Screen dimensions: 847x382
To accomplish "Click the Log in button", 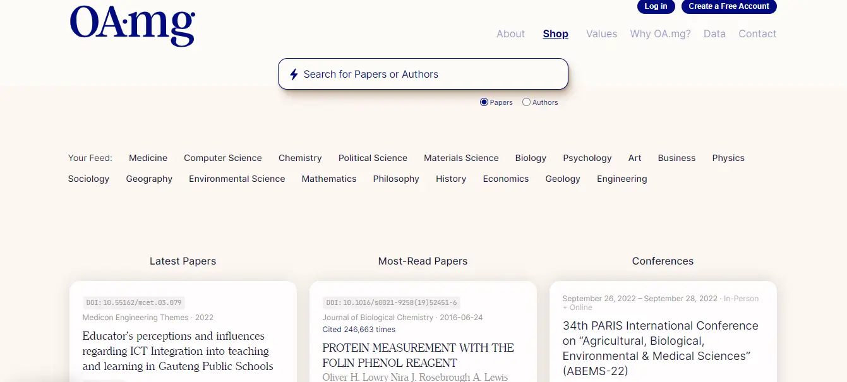I will [656, 6].
